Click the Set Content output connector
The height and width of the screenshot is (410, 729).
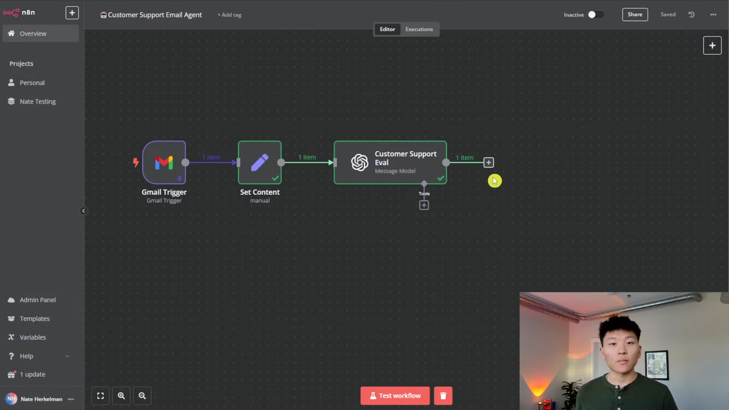click(281, 162)
